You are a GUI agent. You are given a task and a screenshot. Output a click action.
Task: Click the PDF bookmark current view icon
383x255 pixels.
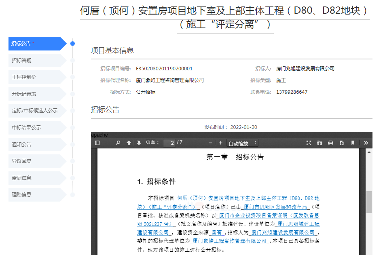click(x=353, y=143)
